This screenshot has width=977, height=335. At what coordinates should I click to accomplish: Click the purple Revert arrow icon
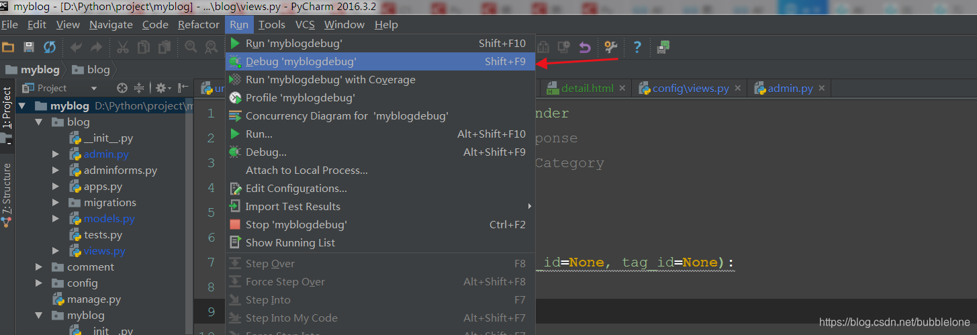click(x=585, y=47)
